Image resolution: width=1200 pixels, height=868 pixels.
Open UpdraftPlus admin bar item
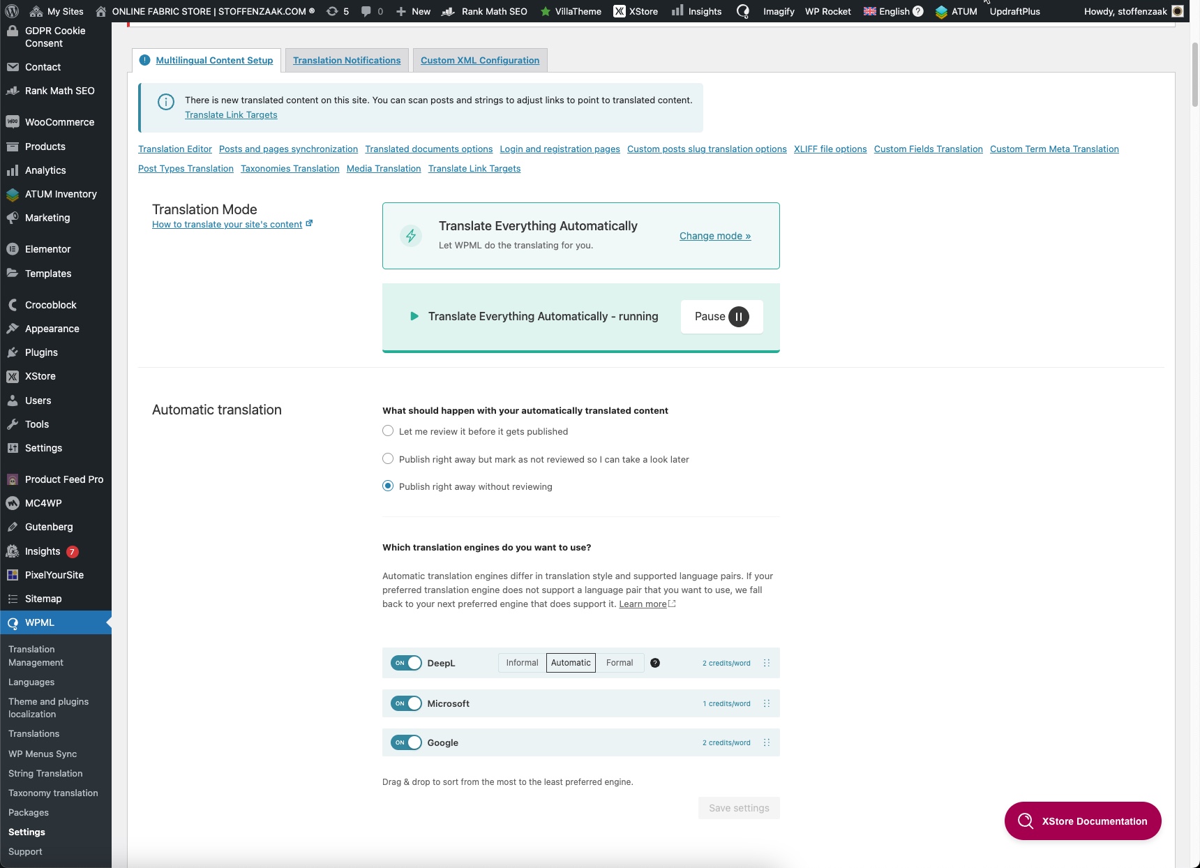[x=1014, y=11]
